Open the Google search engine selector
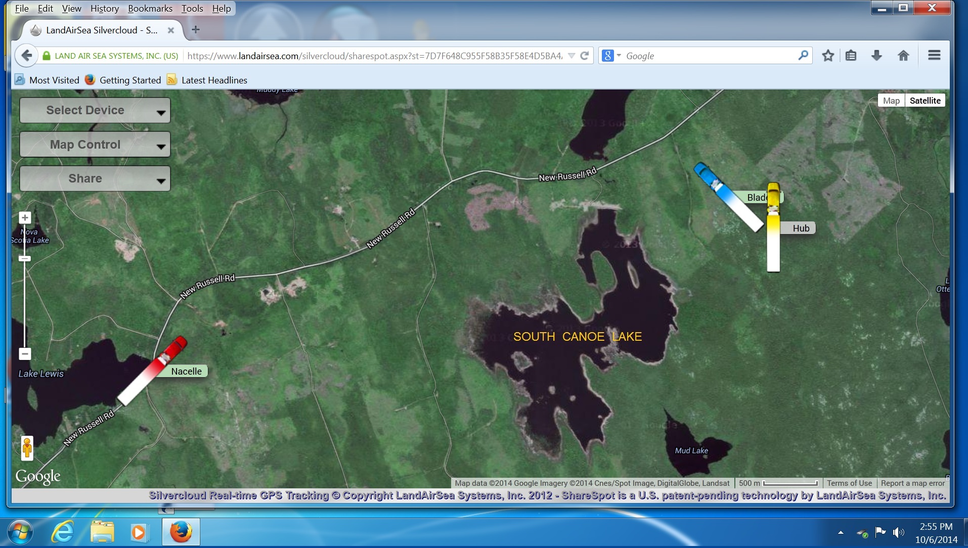The image size is (968, 548). (x=611, y=56)
